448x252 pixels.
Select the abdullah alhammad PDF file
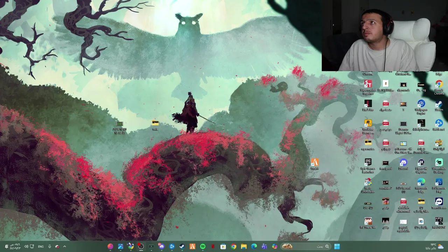click(x=403, y=205)
